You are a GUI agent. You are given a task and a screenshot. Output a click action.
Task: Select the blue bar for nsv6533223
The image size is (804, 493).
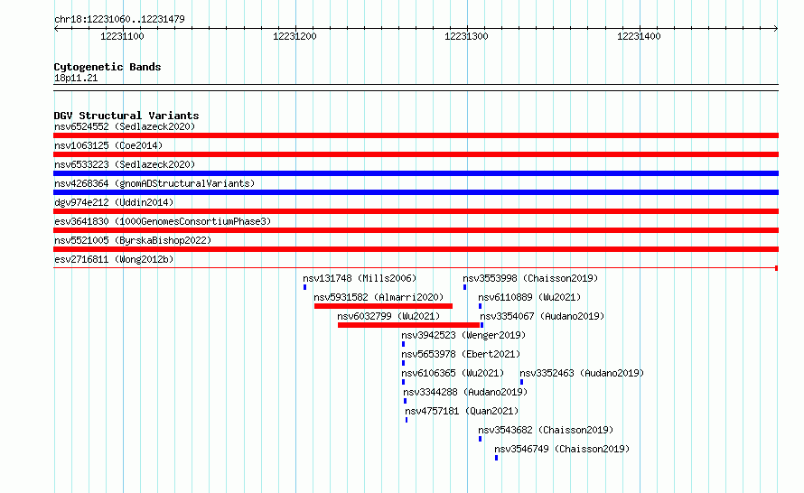tap(416, 173)
